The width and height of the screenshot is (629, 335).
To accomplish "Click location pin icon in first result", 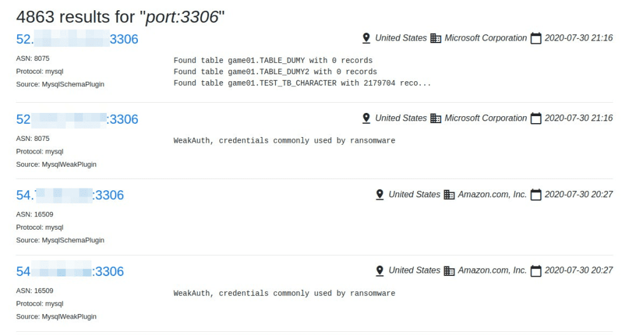I will pos(366,38).
